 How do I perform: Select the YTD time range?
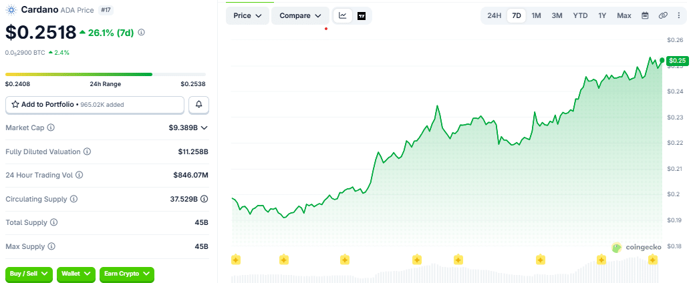click(x=580, y=15)
